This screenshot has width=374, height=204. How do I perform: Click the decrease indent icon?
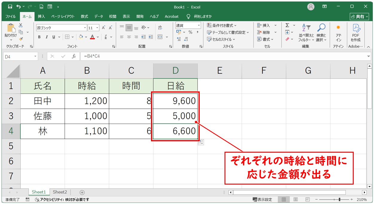pyautogui.click(x=144, y=37)
